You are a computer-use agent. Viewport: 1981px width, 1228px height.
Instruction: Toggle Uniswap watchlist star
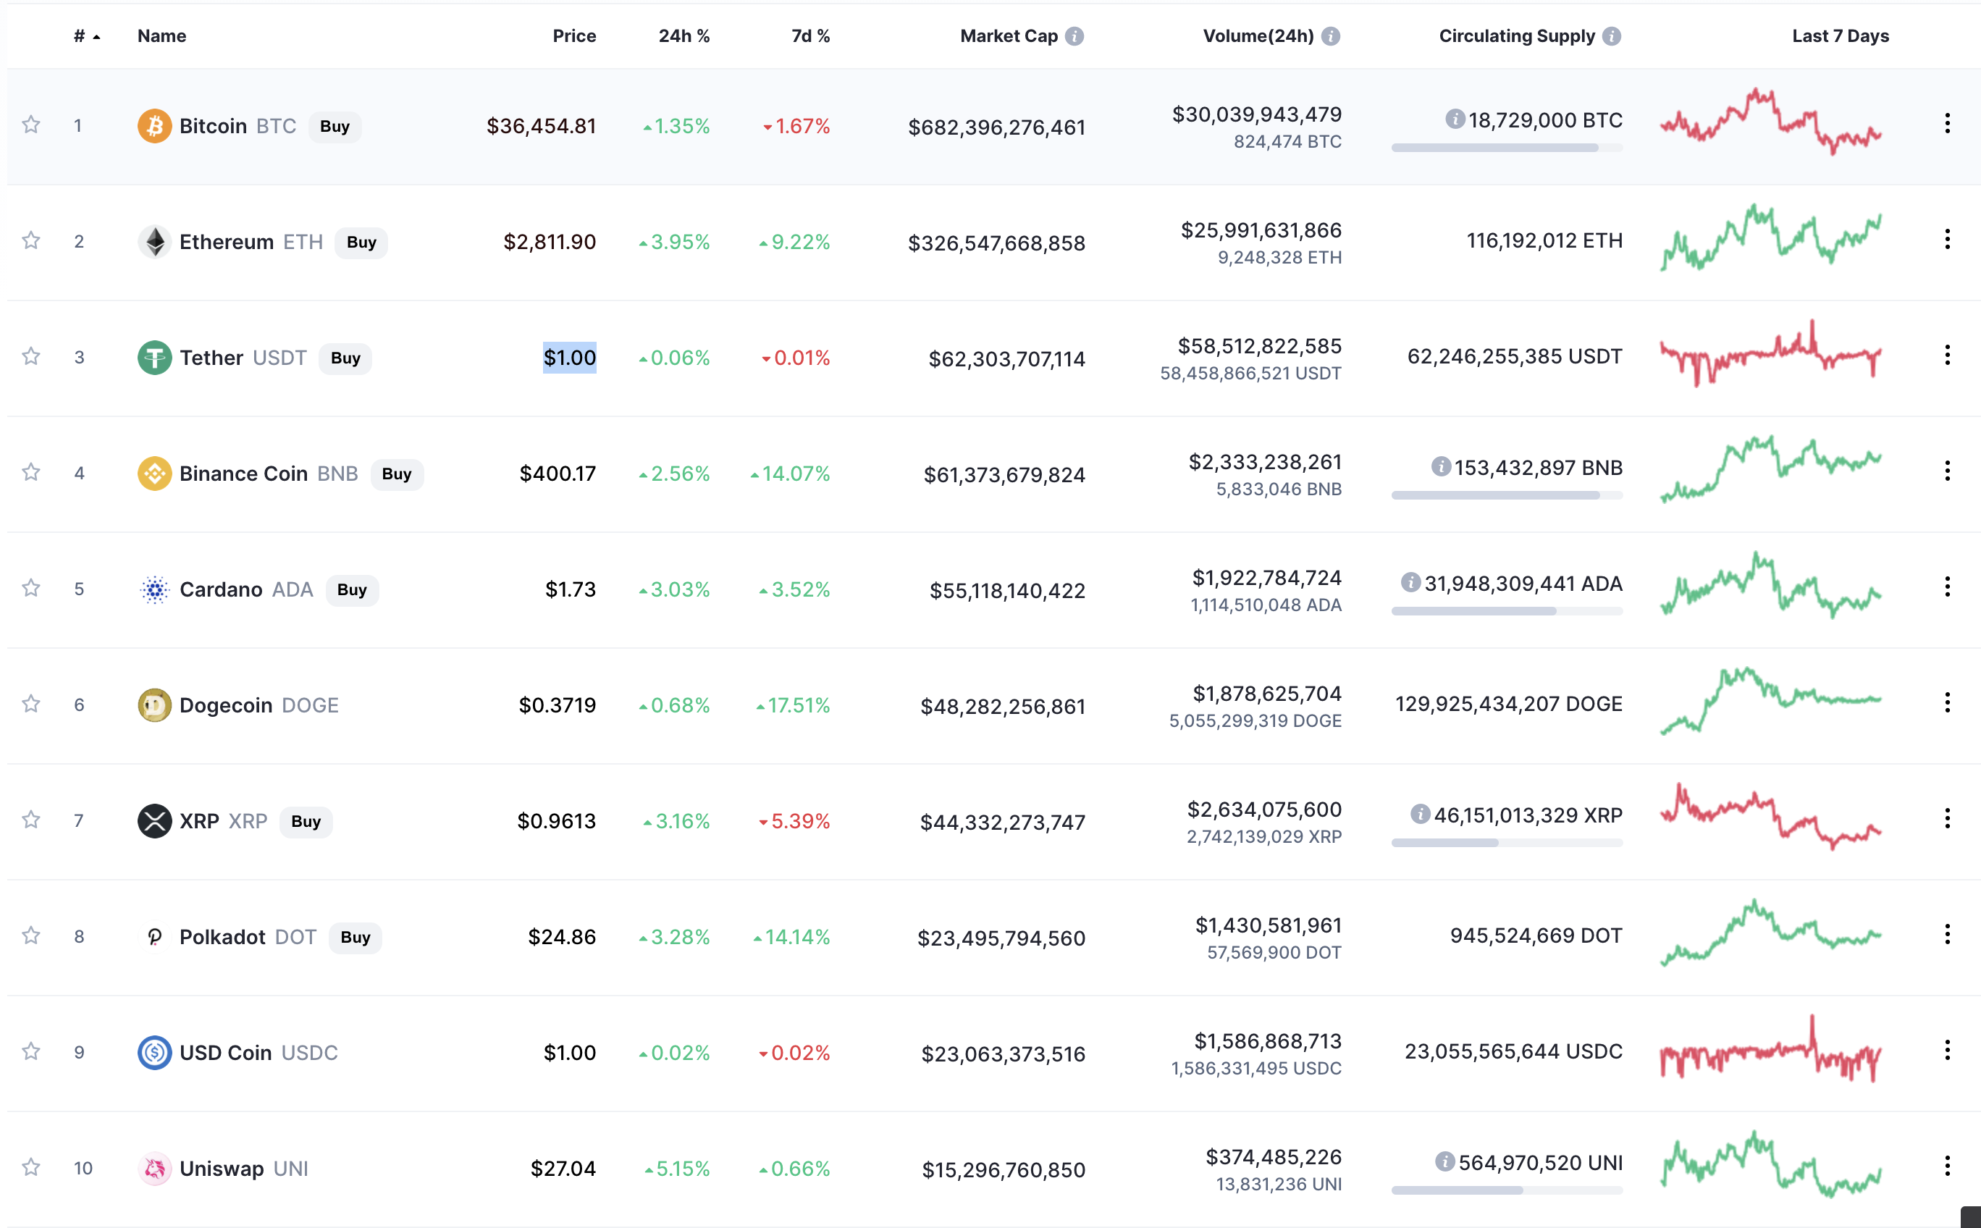(x=31, y=1167)
